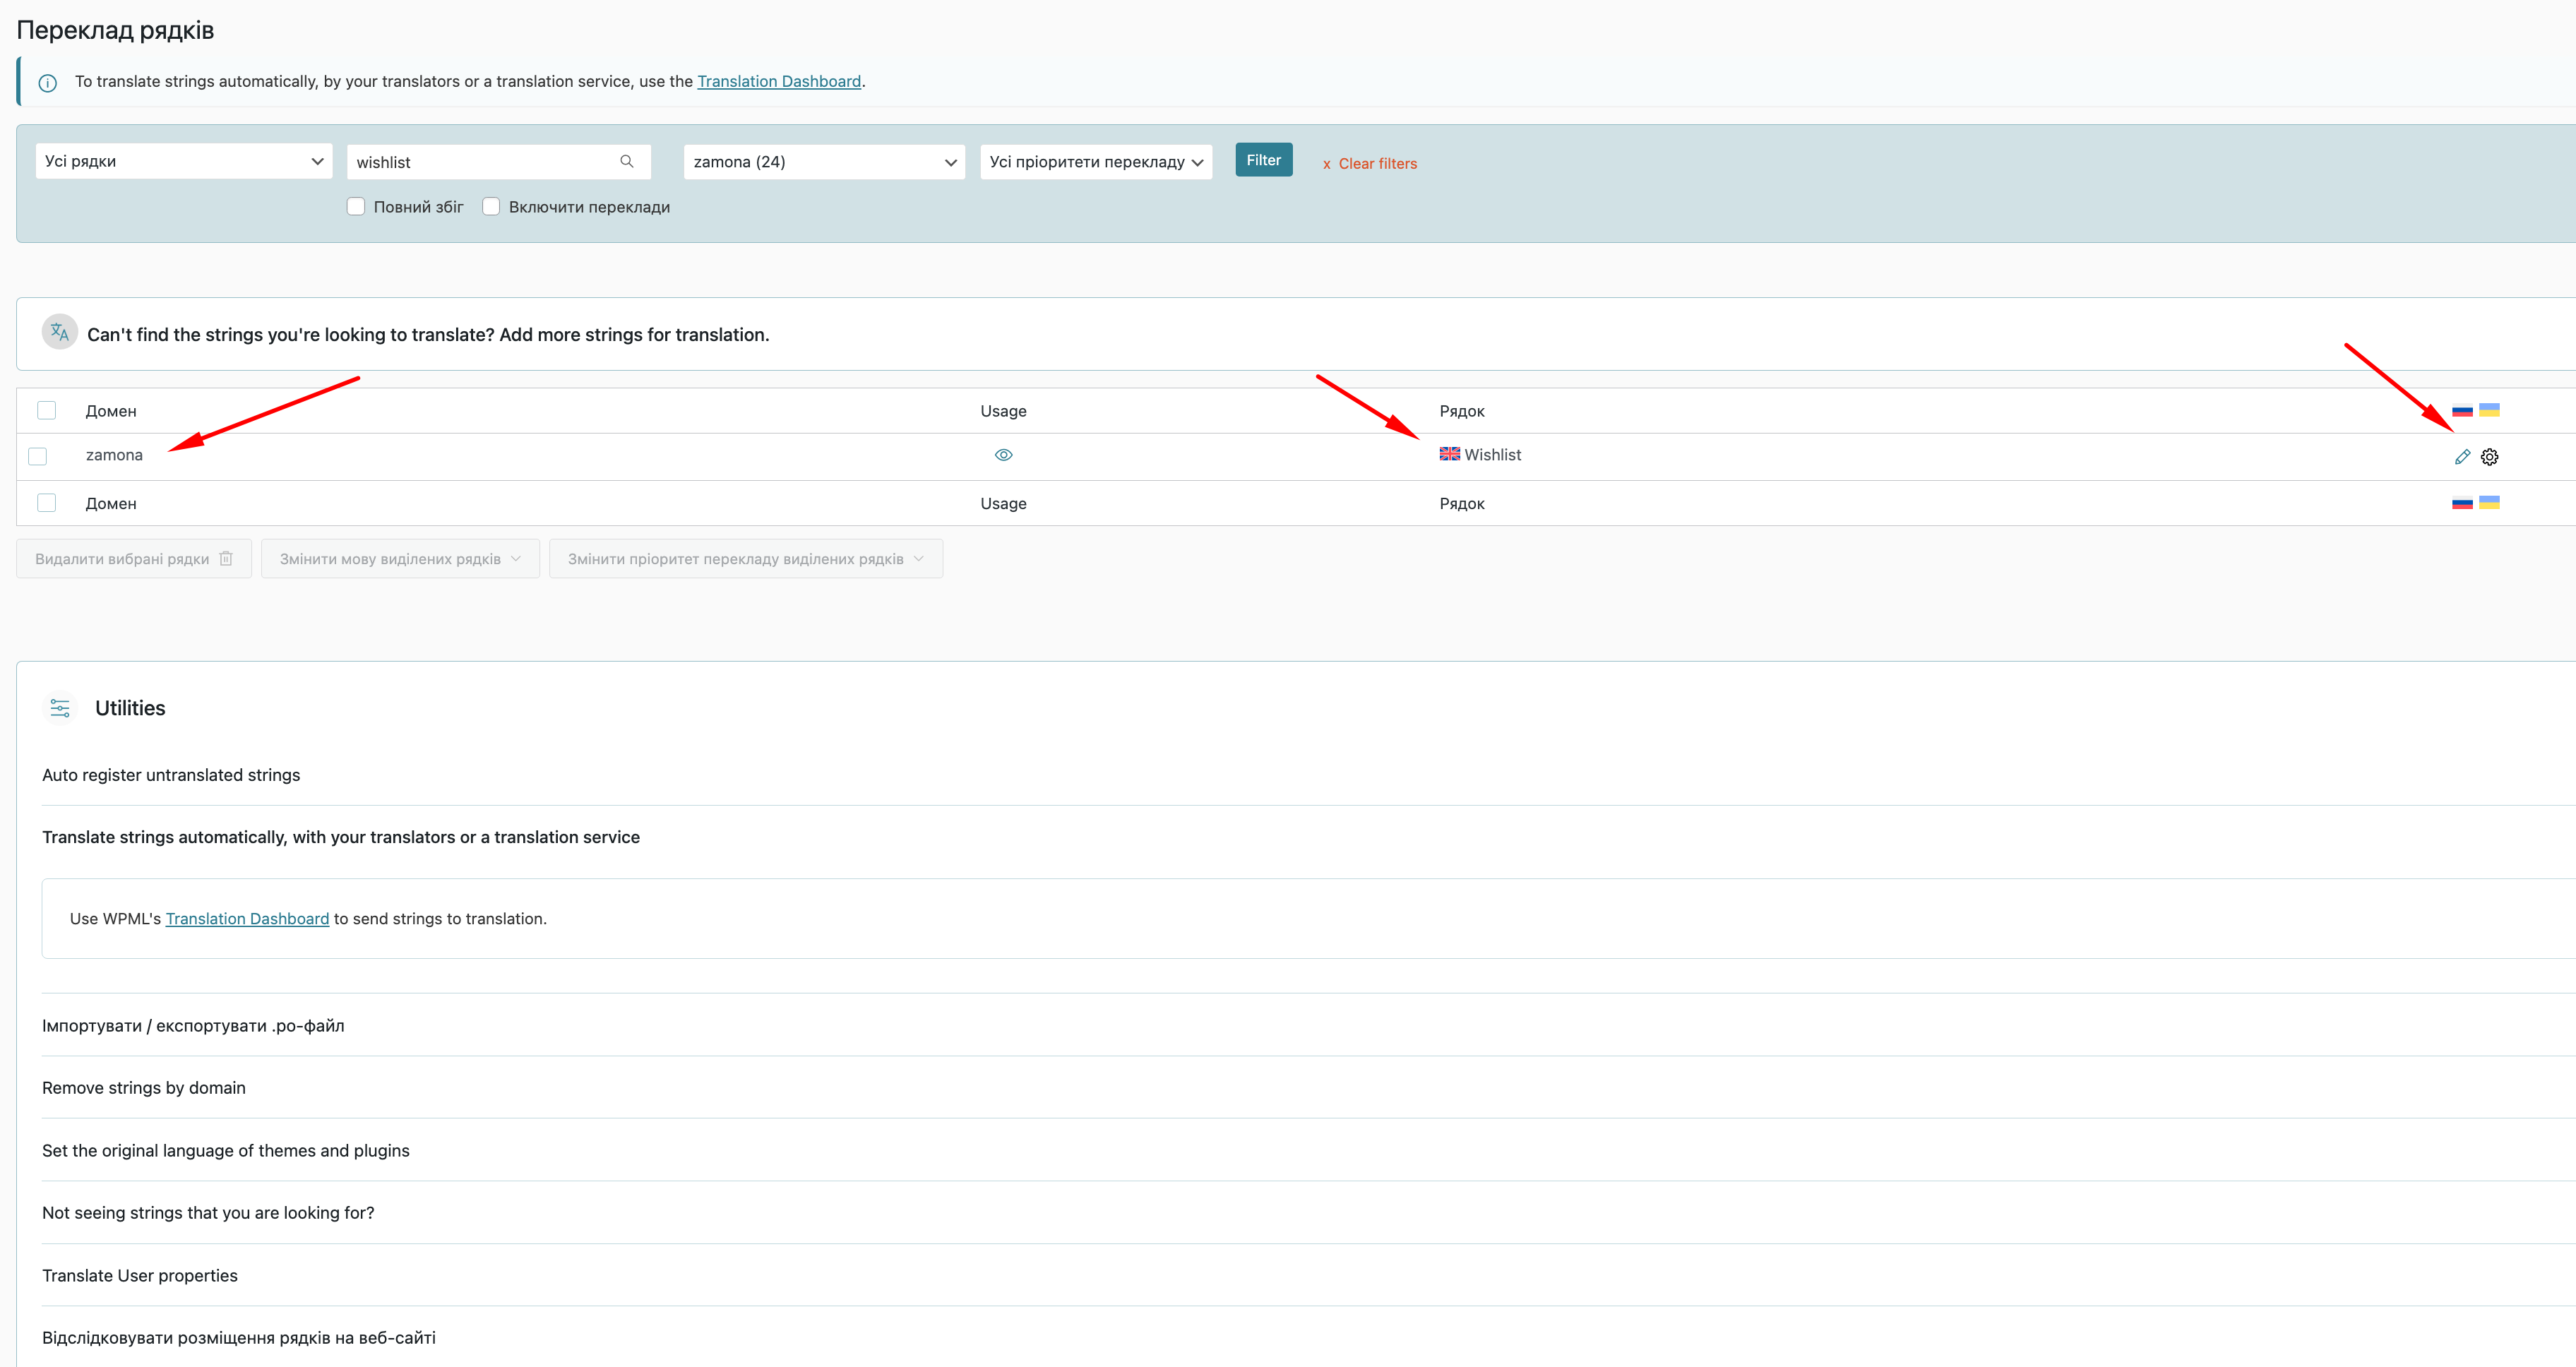Viewport: 2576px width, 1367px height.
Task: Click the Utilities sliders icon
Action: pos(60,708)
